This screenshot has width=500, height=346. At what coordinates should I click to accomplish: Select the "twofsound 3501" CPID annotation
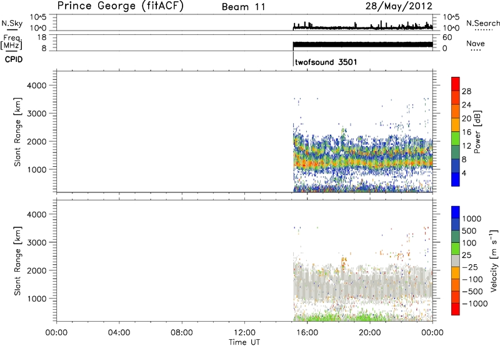(326, 62)
